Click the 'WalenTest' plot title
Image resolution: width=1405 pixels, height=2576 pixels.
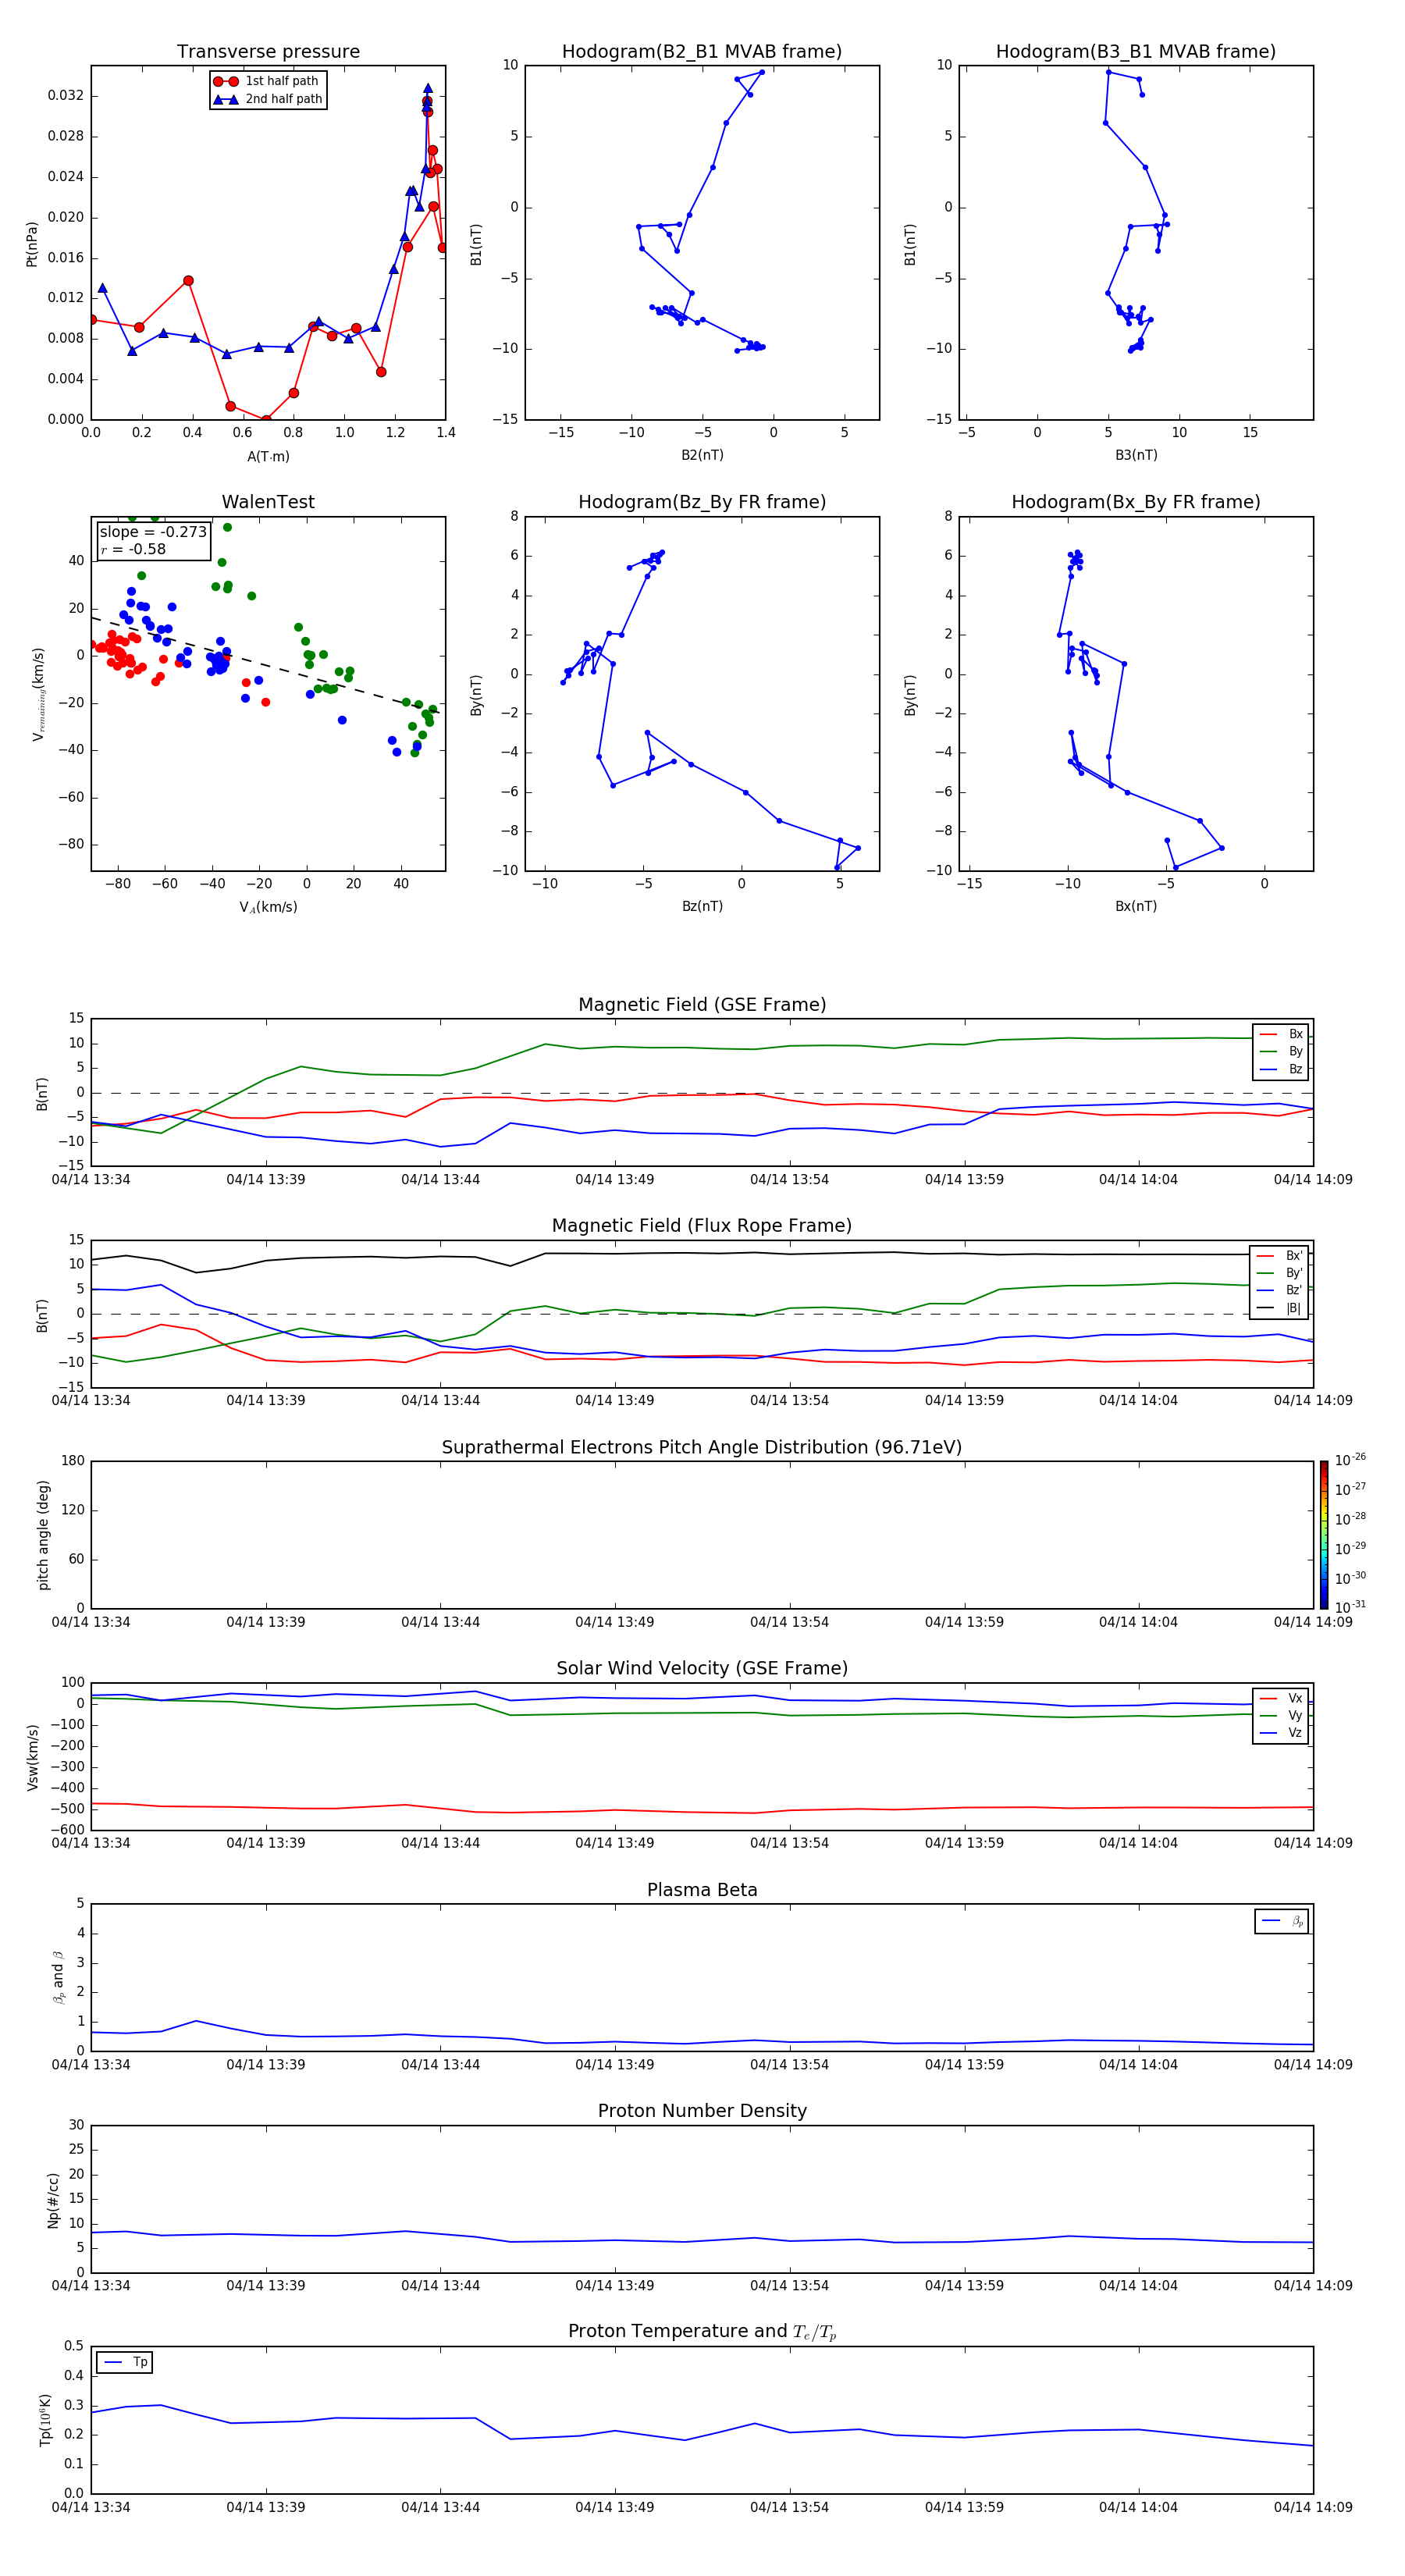(268, 502)
